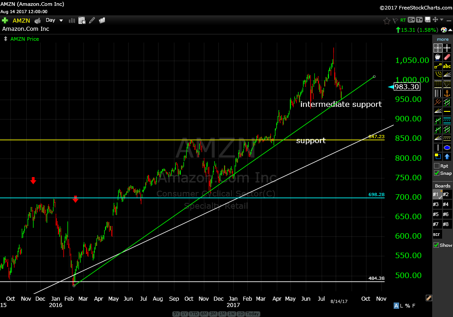Switch to board #2

tap(447, 194)
